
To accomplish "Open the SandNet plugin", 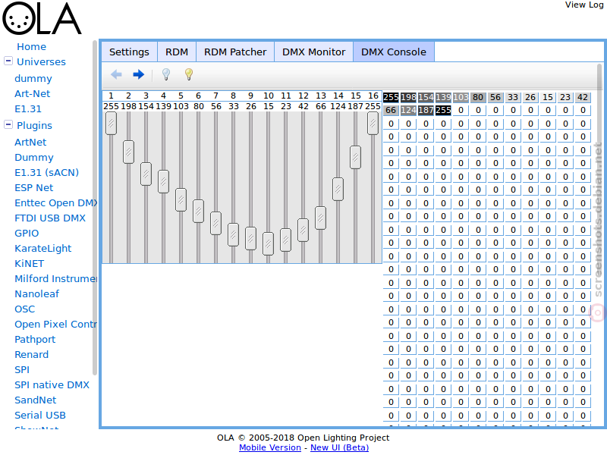I will coord(35,400).
